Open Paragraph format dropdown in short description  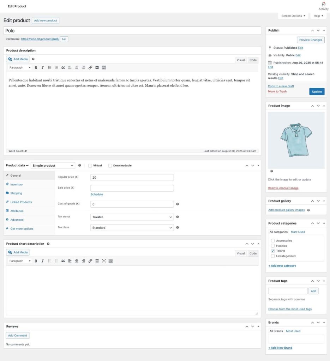click(19, 261)
